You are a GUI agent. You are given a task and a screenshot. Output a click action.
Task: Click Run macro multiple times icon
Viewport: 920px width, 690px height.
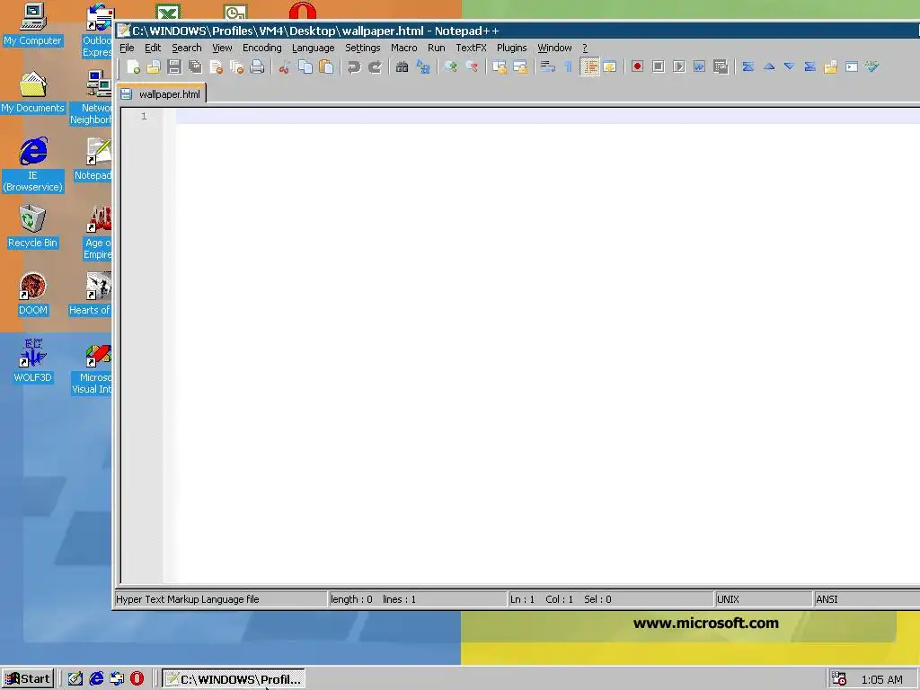pyautogui.click(x=699, y=66)
